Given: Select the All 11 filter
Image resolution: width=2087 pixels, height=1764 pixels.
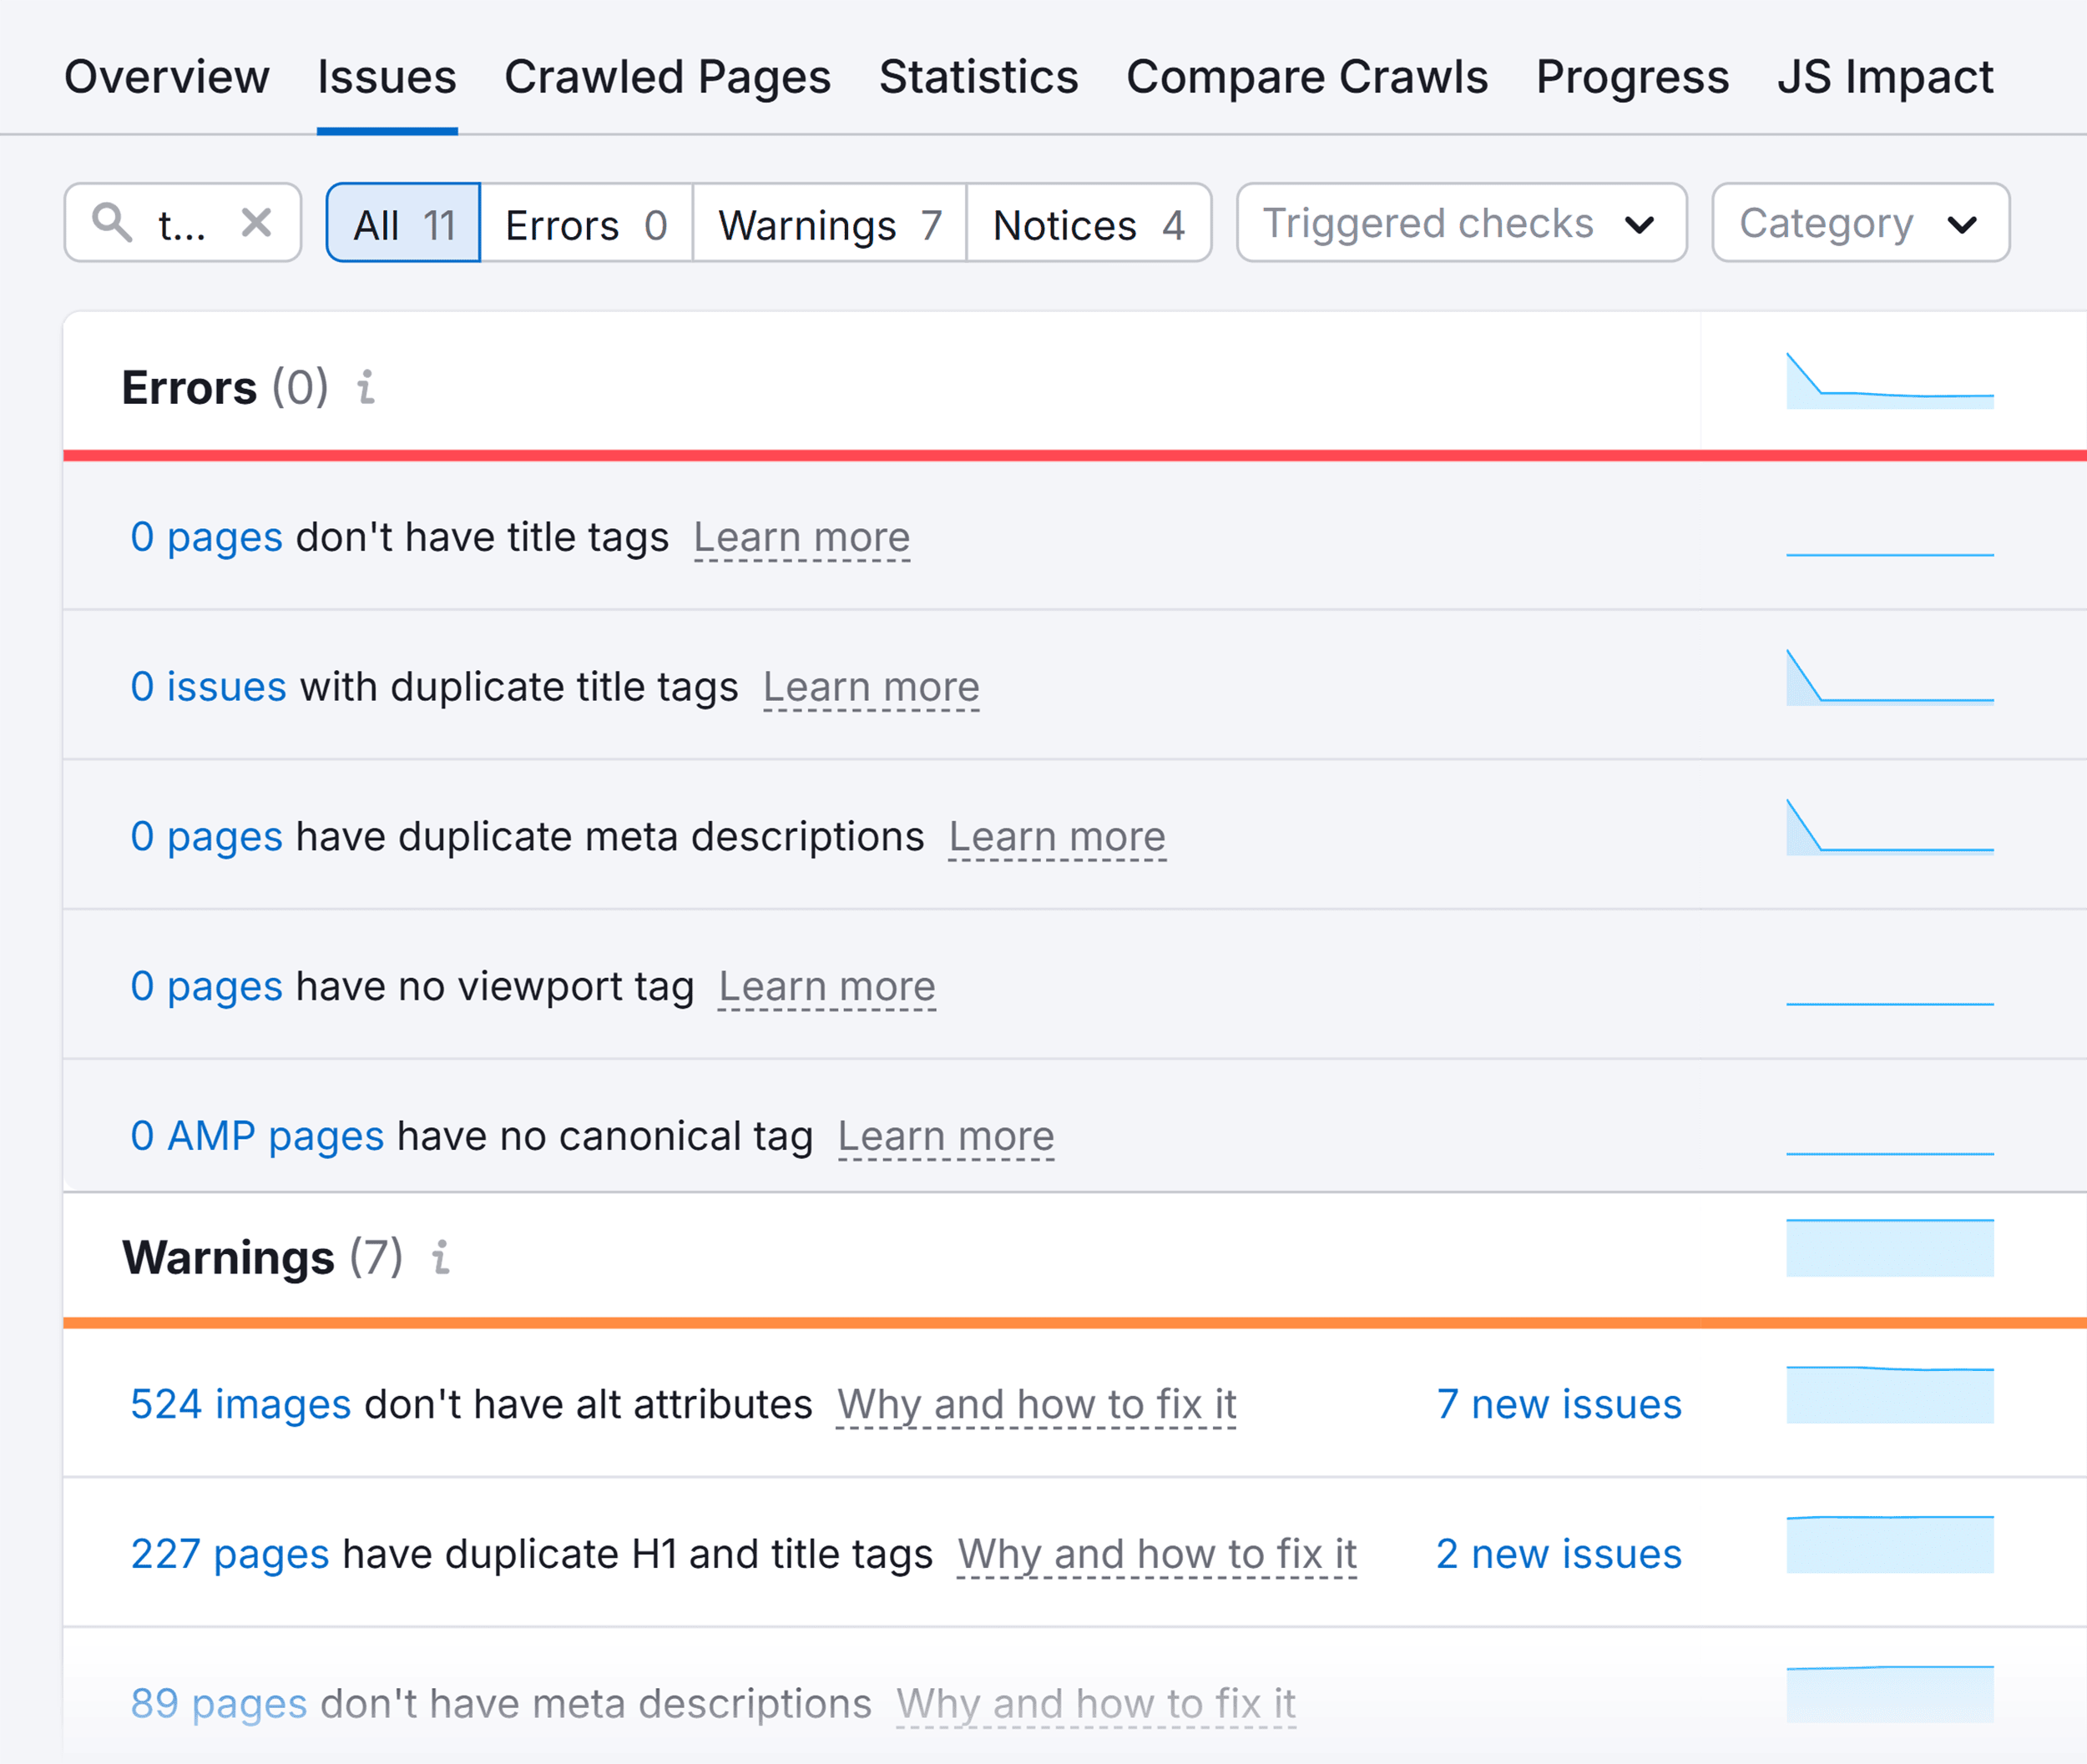Looking at the screenshot, I should (x=404, y=223).
